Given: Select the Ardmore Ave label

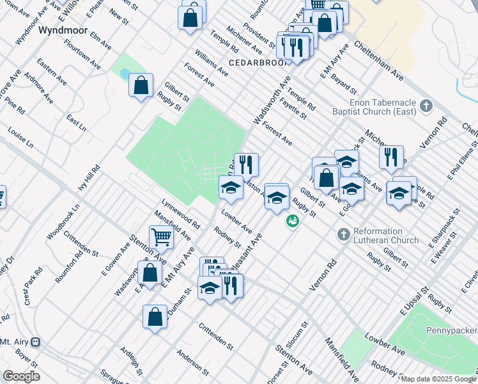Looking at the screenshot, I should [38, 88].
